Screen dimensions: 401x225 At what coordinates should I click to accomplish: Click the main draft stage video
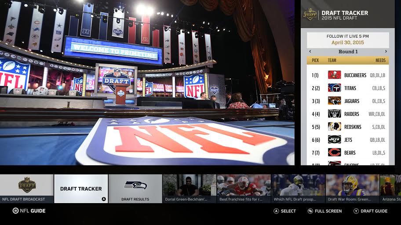(x=147, y=82)
